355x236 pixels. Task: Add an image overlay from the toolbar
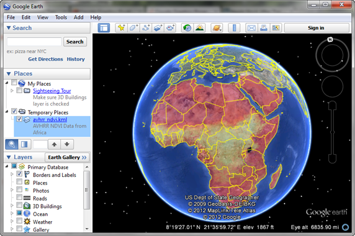click(x=158, y=28)
